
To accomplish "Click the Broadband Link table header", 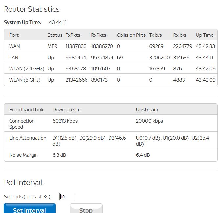I will [26, 110].
